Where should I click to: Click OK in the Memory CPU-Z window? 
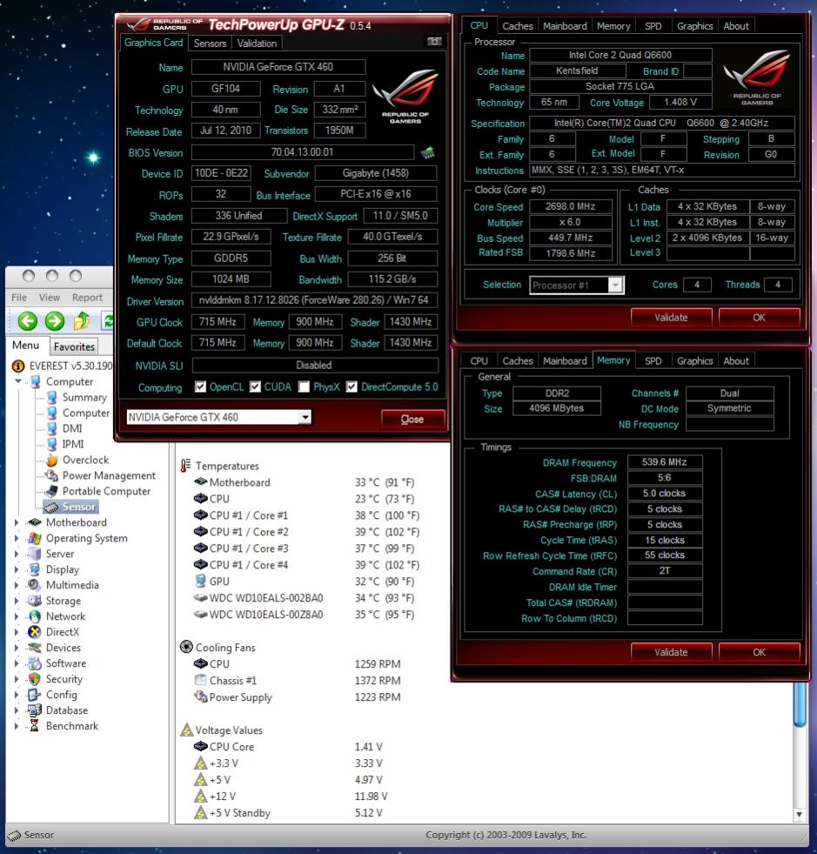(759, 652)
